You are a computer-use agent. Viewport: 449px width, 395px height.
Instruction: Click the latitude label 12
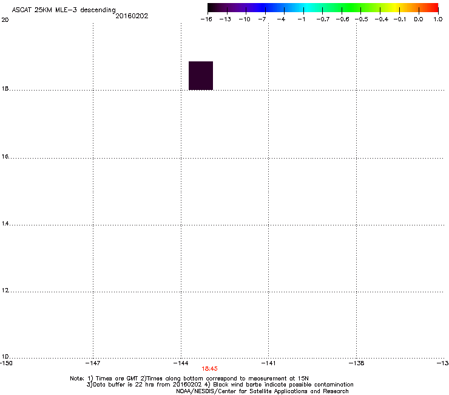5,290
